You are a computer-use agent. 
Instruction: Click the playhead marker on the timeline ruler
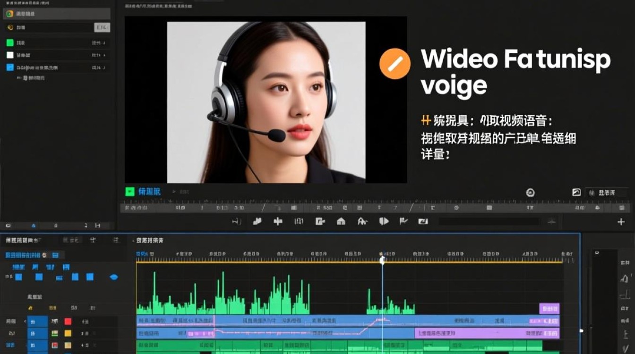[382, 260]
